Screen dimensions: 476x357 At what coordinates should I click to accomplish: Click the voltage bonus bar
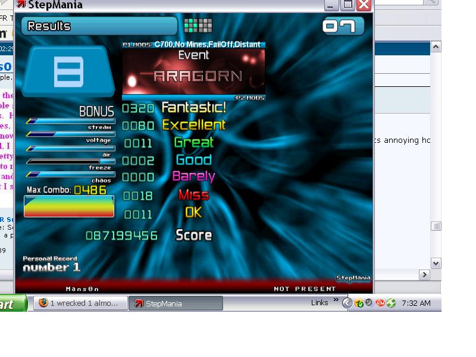pyautogui.click(x=70, y=134)
